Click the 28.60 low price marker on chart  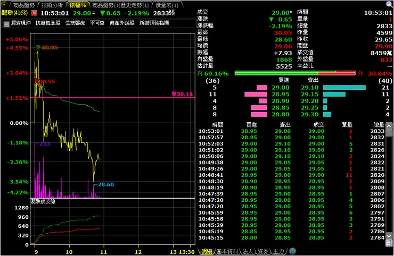(103, 184)
